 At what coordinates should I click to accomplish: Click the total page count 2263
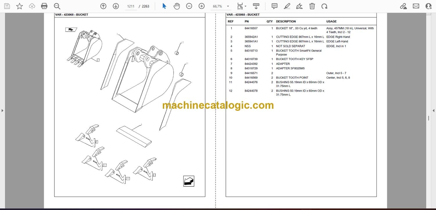[145, 6]
